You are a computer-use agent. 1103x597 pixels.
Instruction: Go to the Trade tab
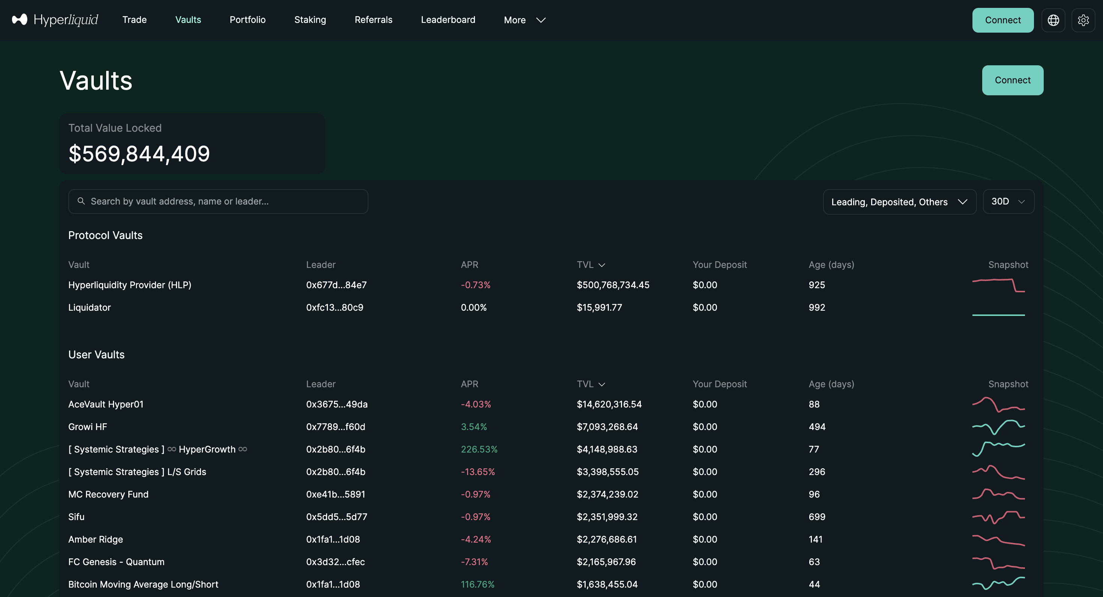coord(134,20)
